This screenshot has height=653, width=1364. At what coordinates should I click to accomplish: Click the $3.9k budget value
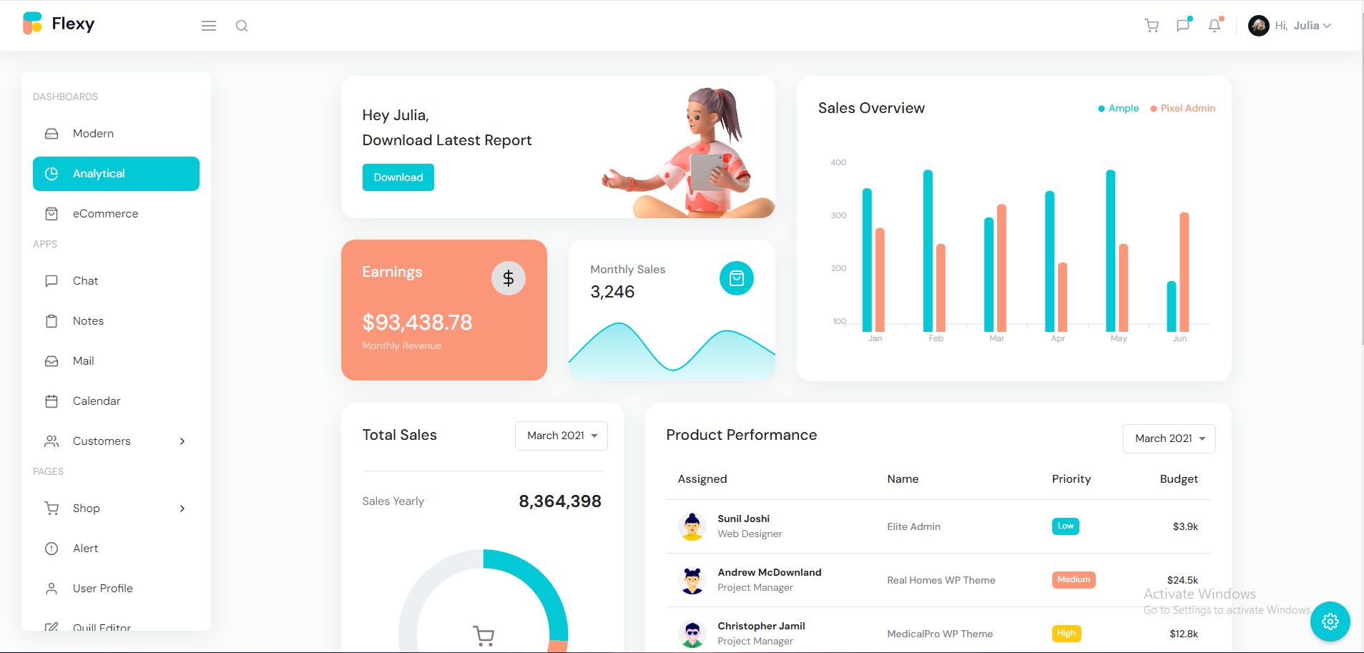(x=1185, y=526)
